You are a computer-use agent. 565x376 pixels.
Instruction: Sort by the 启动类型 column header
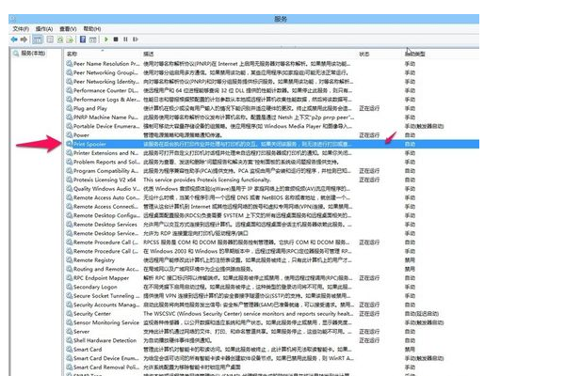pos(414,54)
